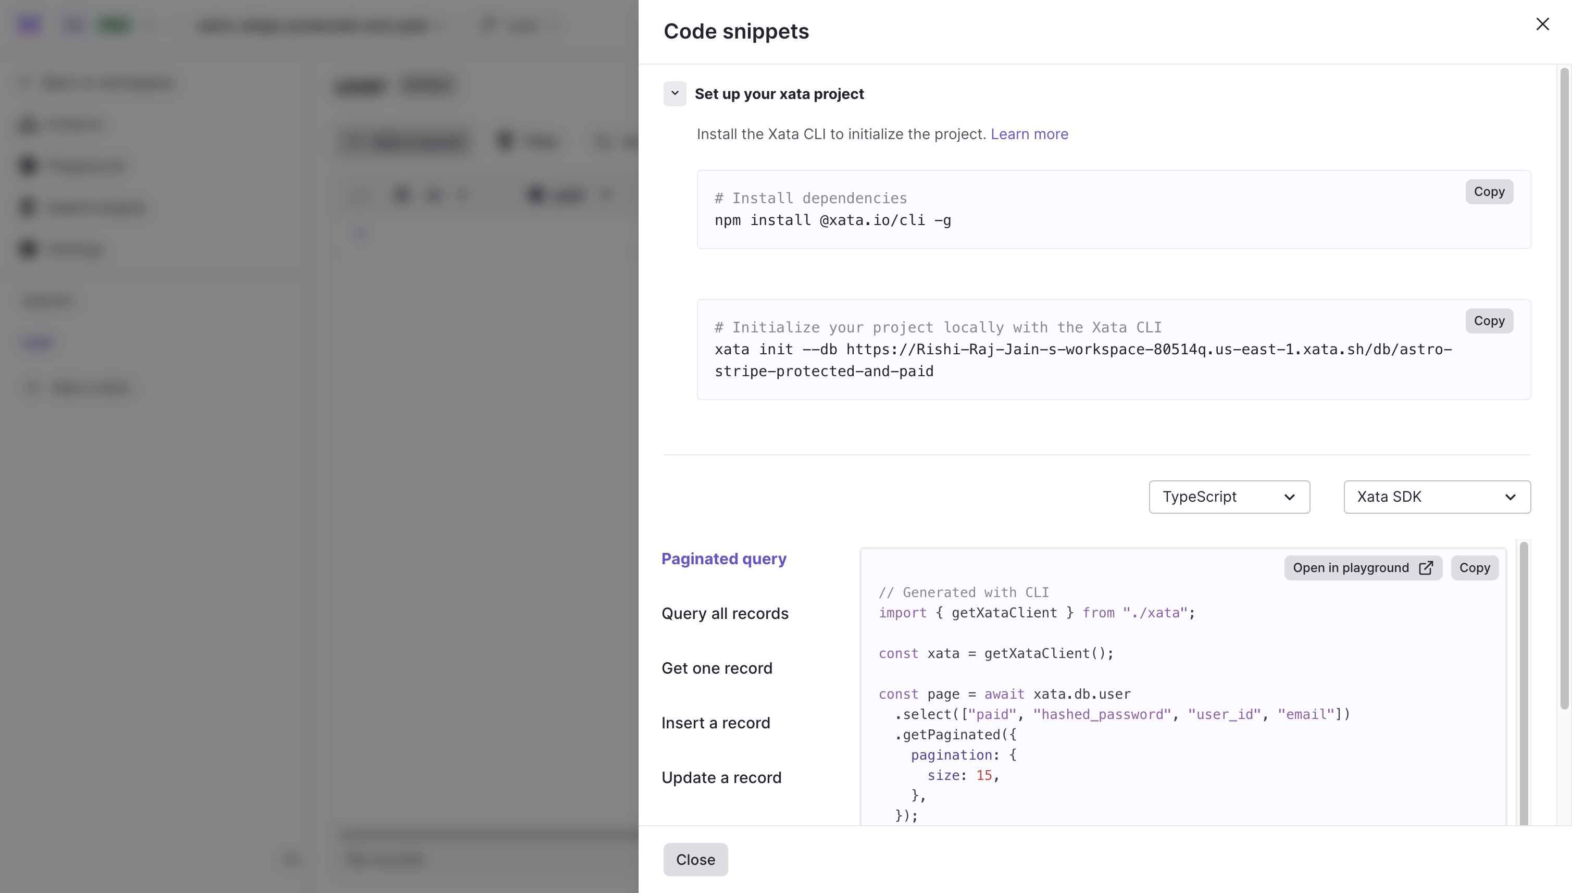Click the '// Generated with CLI' comment
Viewport: 1572px width, 893px height.
click(x=963, y=592)
